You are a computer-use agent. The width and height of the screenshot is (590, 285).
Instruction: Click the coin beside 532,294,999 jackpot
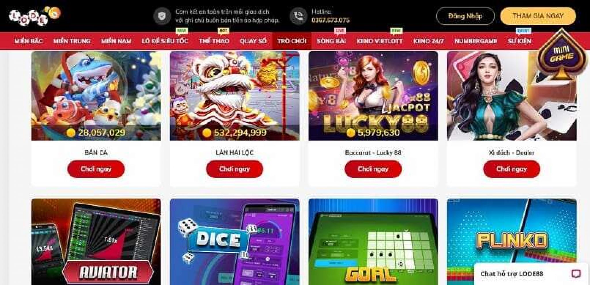[x=207, y=132]
